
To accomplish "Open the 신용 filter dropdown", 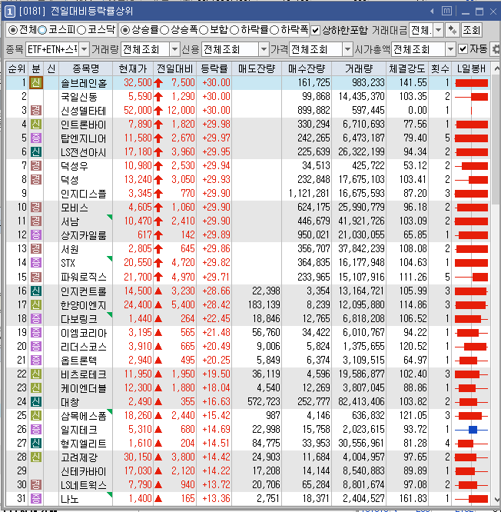I will [x=264, y=49].
